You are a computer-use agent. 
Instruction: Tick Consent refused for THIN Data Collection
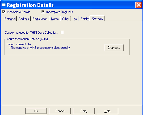pos(62,32)
